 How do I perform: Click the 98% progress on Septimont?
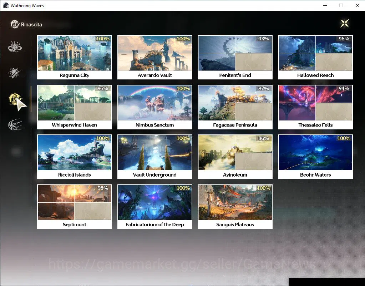(x=103, y=188)
